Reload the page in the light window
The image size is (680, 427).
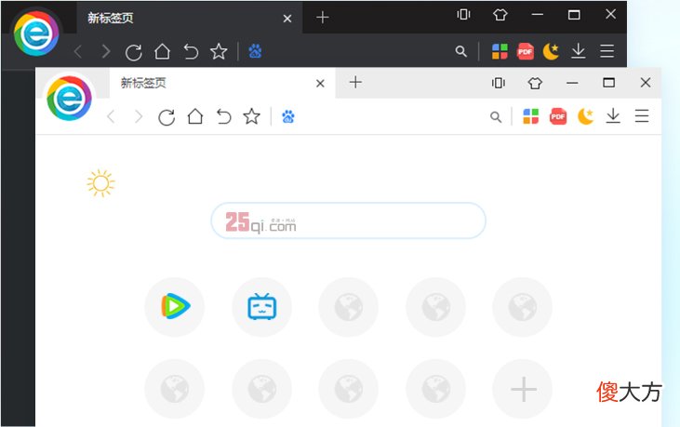click(167, 117)
